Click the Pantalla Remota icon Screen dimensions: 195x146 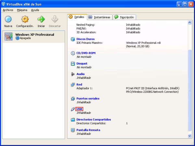73,130
